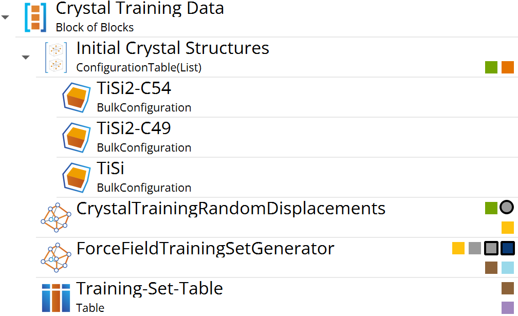This screenshot has width=518, height=316.
Task: Click the ForceFieldTrainingSetGenerator network icon
Action: tap(55, 257)
